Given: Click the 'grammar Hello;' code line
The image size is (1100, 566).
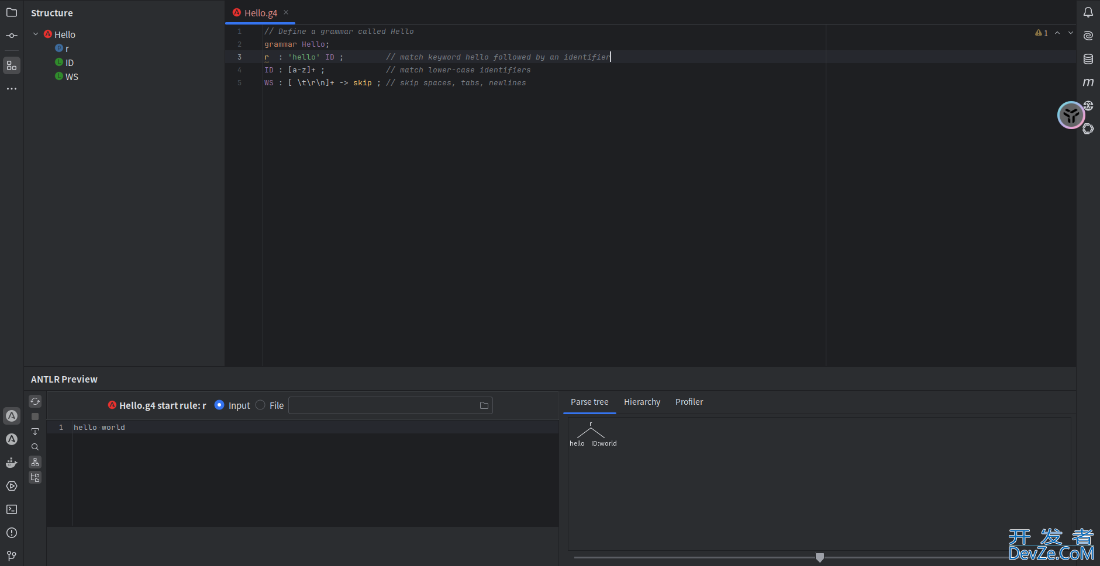Looking at the screenshot, I should (296, 44).
